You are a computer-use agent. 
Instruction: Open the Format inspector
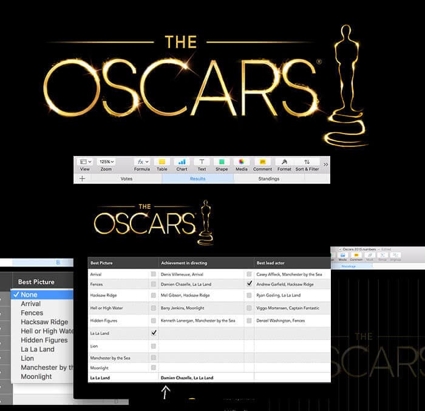tap(284, 162)
